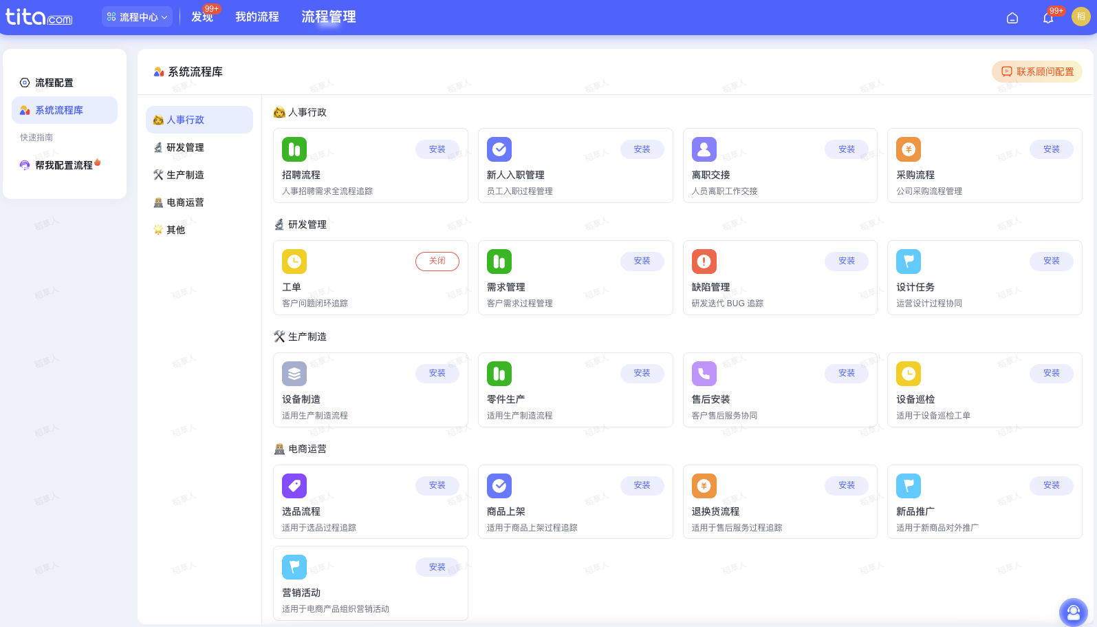Click the 设备巡检 clock icon
This screenshot has height=627, width=1097.
point(909,374)
